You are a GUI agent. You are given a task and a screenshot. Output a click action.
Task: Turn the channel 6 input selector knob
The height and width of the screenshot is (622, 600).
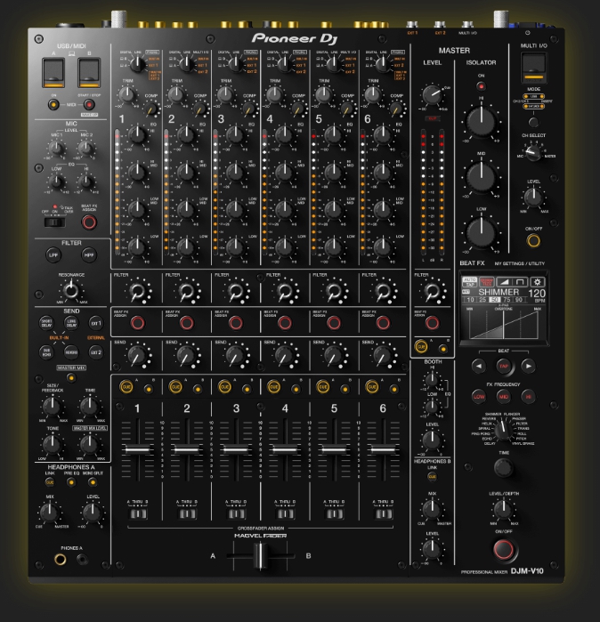tap(383, 64)
